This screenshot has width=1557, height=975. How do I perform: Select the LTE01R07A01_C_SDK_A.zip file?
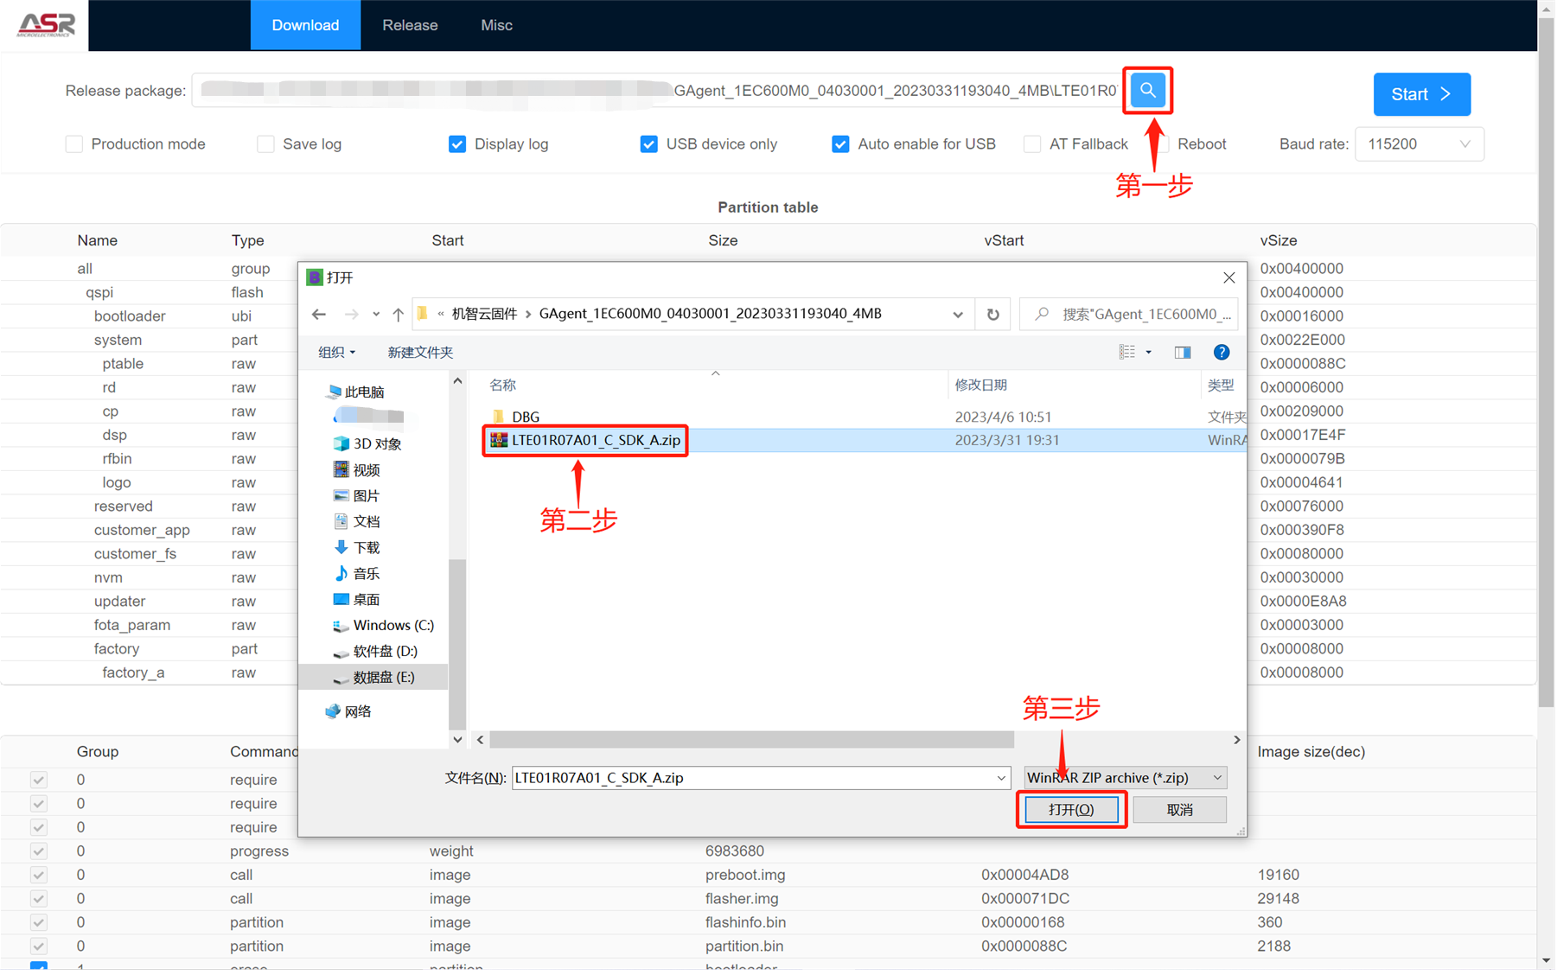pyautogui.click(x=595, y=441)
